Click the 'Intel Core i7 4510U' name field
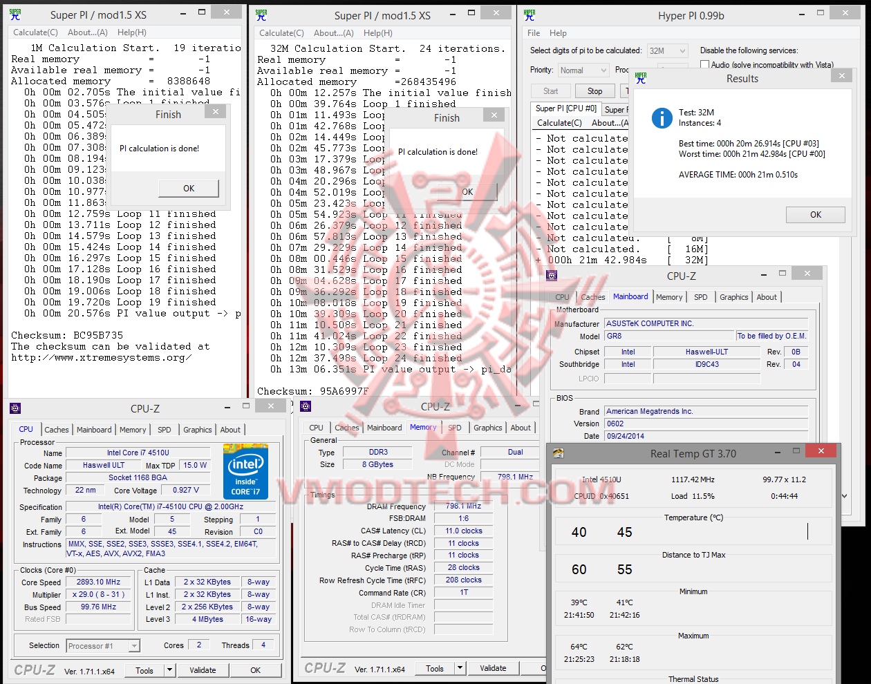 (138, 453)
